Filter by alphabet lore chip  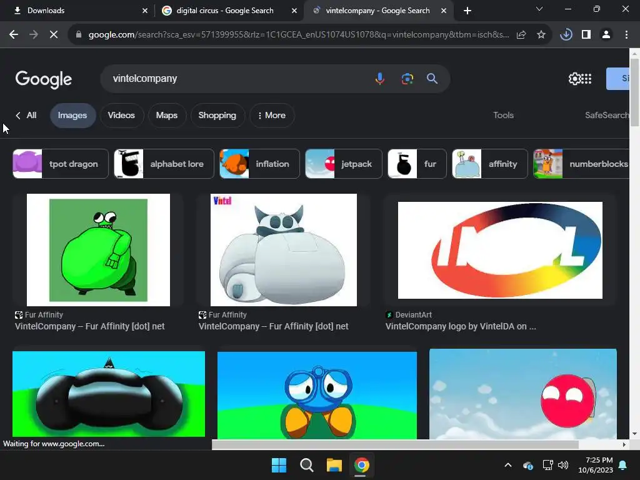point(164,164)
